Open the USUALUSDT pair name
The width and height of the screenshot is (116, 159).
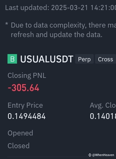pos(47,59)
